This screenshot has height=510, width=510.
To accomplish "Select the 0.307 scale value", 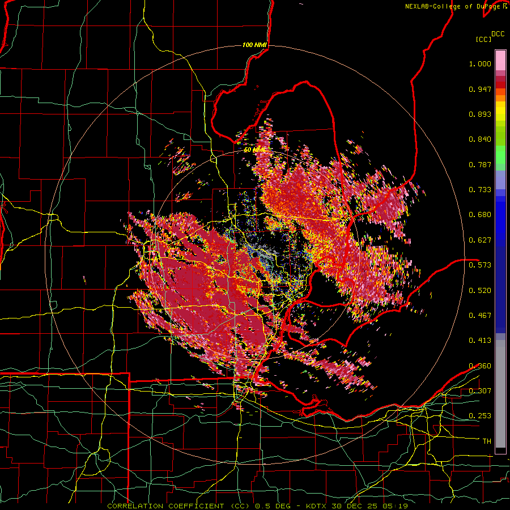I will click(x=480, y=390).
